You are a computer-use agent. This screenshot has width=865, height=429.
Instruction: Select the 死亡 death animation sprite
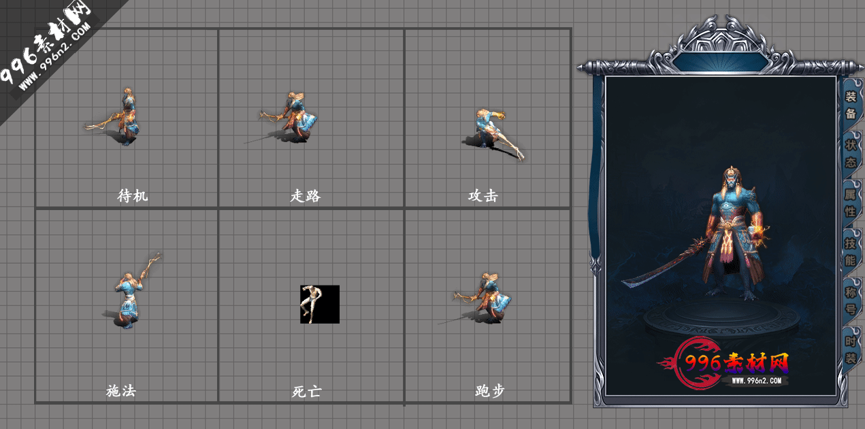(319, 304)
